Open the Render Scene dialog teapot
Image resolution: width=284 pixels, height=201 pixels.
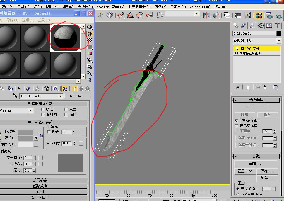(269, 15)
